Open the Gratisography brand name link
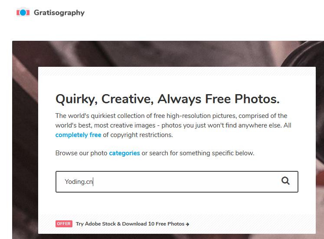The height and width of the screenshot is (239, 324). (x=59, y=13)
